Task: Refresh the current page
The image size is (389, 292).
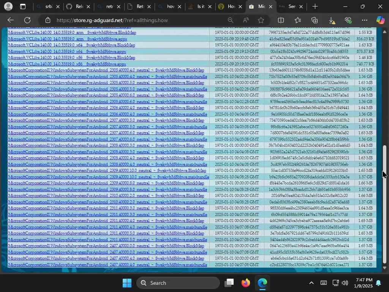Action: (x=27, y=20)
